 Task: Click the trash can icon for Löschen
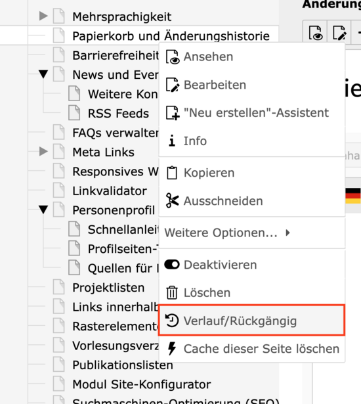tap(172, 293)
